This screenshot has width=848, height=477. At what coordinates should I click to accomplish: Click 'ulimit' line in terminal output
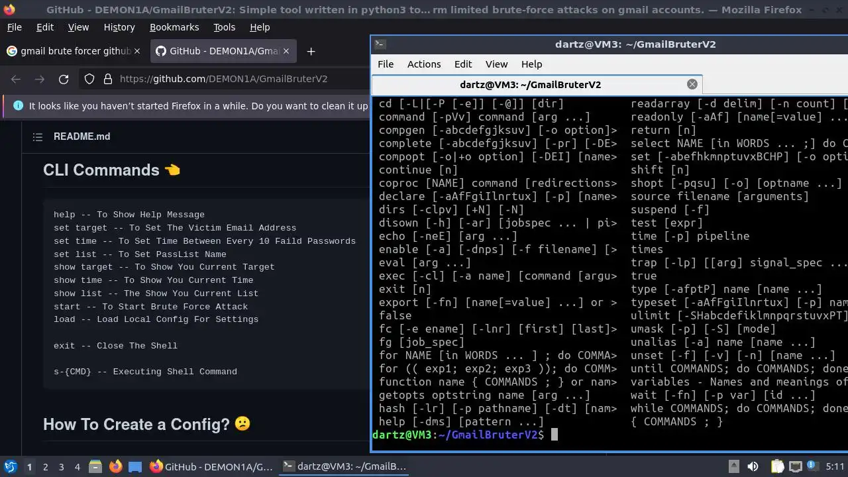[x=739, y=315]
